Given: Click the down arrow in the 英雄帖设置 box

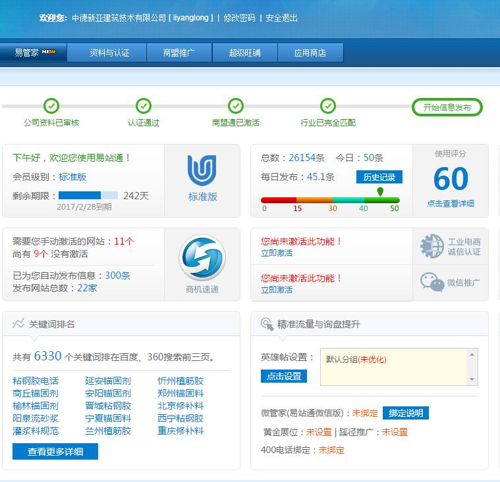Looking at the screenshot, I should coord(472,379).
